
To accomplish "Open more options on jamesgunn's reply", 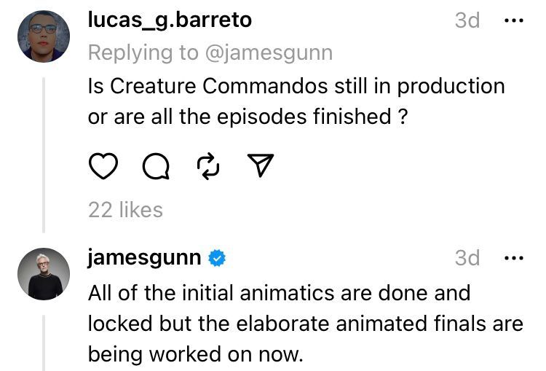I will [x=513, y=257].
